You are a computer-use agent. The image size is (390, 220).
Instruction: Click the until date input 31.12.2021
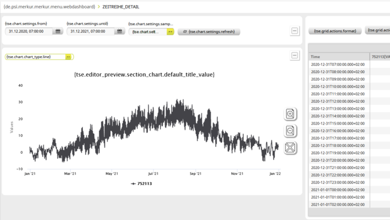[x=90, y=31]
